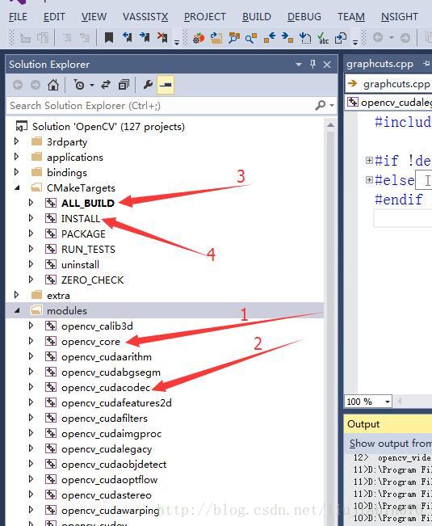Image resolution: width=432 pixels, height=526 pixels.
Task: Click Pending Changes Filter clock icon
Action: tap(79, 85)
